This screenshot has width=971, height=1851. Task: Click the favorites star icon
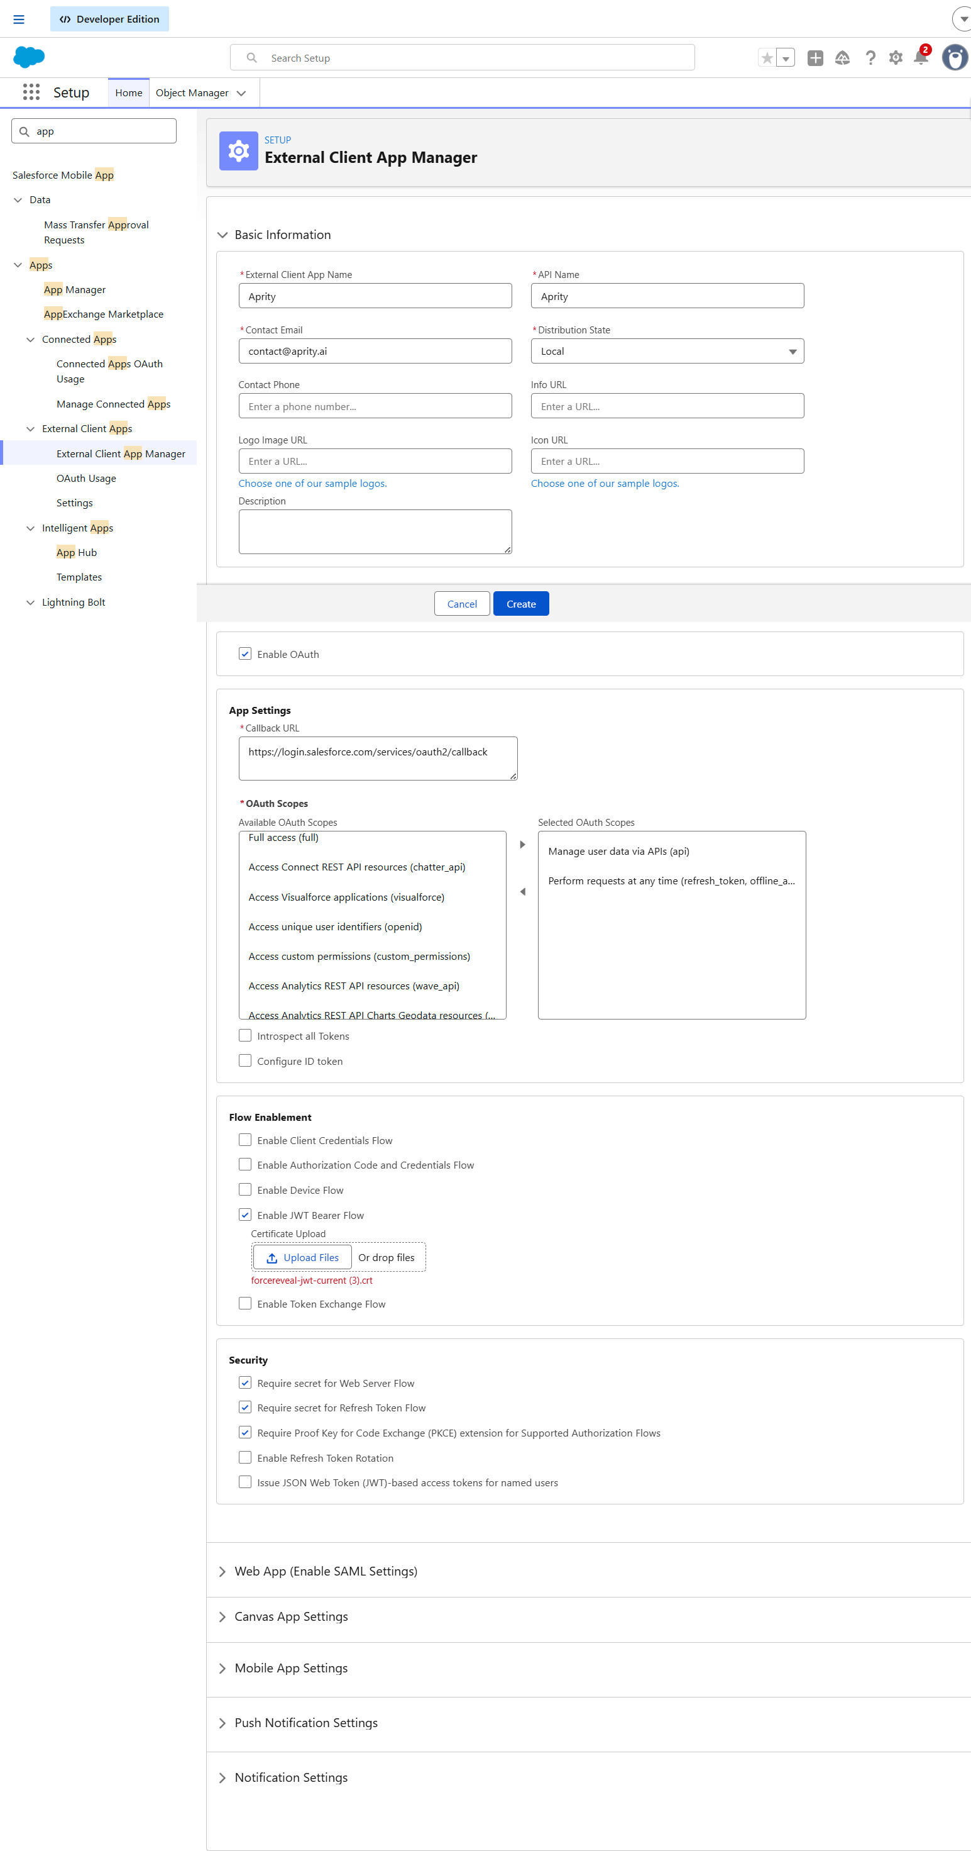click(767, 58)
